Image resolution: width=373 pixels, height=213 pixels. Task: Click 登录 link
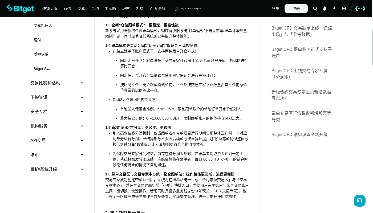275,9
